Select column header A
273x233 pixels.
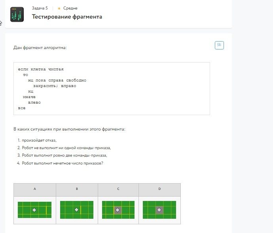[x=35, y=189]
